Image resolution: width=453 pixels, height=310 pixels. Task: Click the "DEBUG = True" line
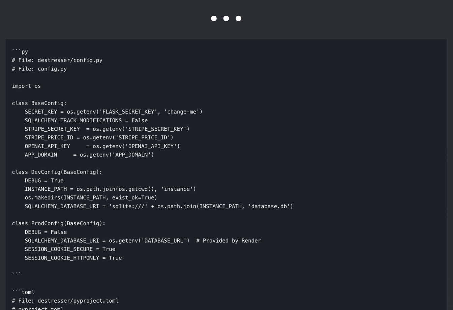[44, 181]
